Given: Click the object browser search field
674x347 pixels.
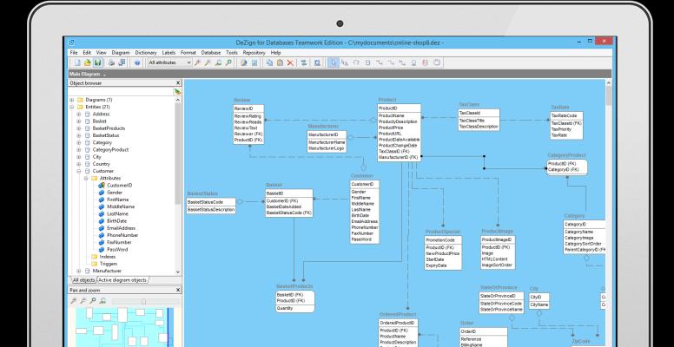Looking at the screenshot, I should point(121,91).
